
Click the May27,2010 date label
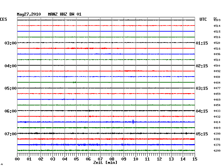29,14
